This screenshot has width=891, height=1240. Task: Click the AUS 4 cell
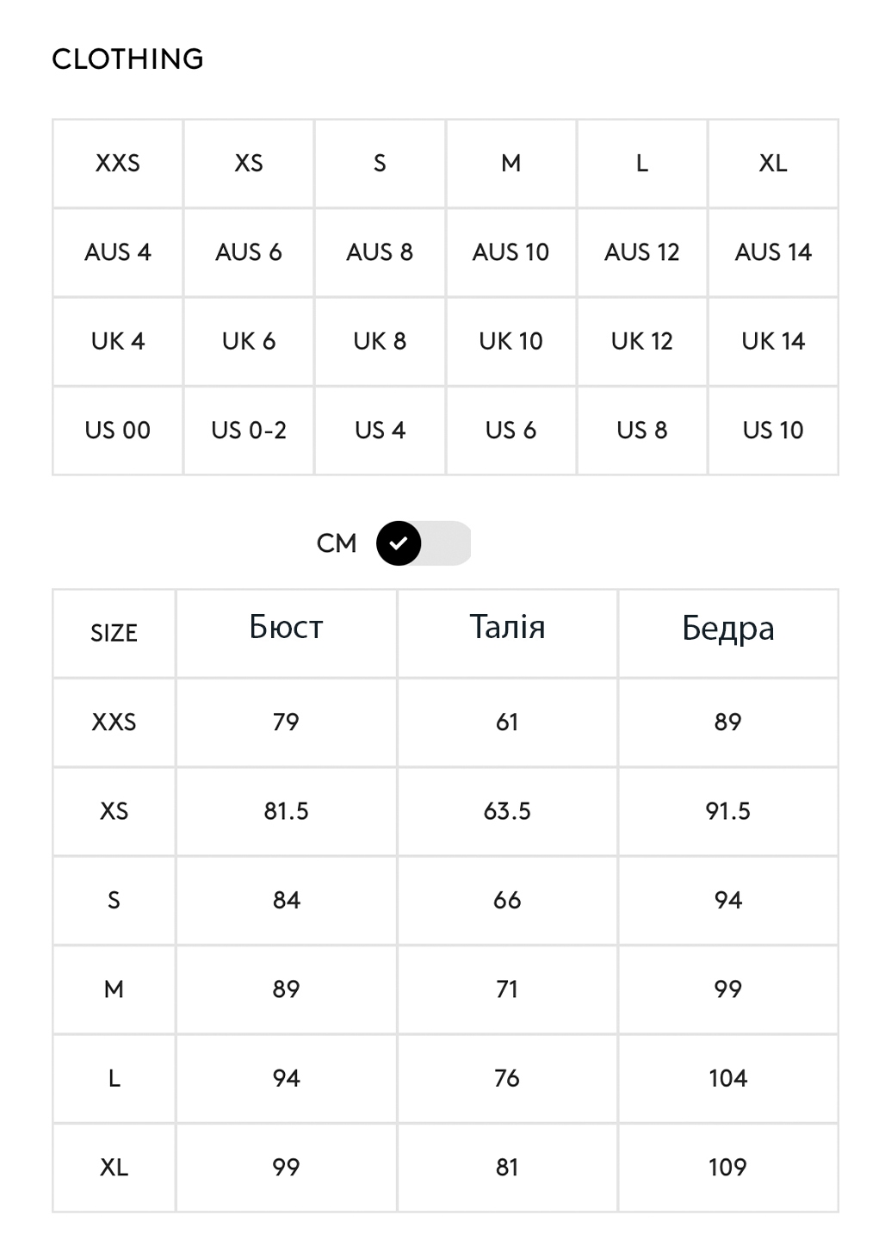tap(118, 252)
